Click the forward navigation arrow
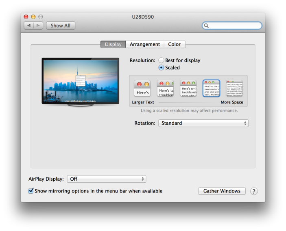This screenshot has height=231, width=286. 38,26
